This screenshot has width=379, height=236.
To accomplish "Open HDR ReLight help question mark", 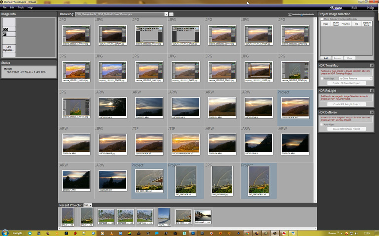I will point(371,91).
